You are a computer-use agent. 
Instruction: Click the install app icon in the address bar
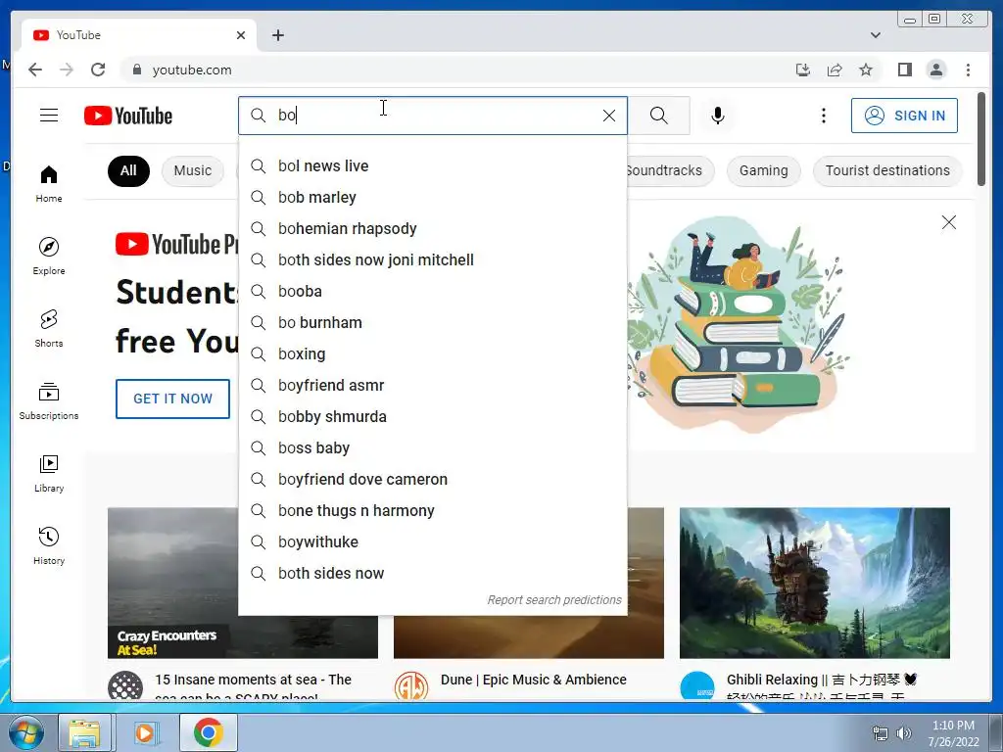click(x=803, y=70)
